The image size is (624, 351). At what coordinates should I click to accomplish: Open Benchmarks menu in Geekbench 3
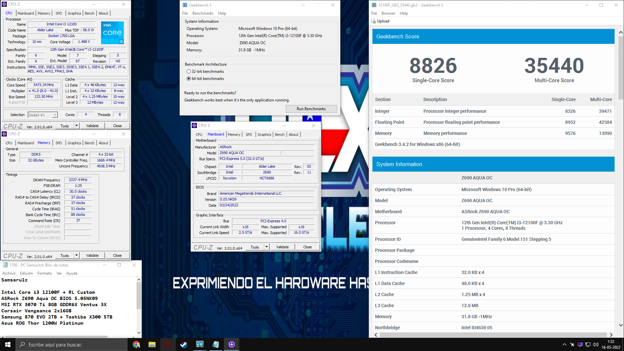click(203, 13)
